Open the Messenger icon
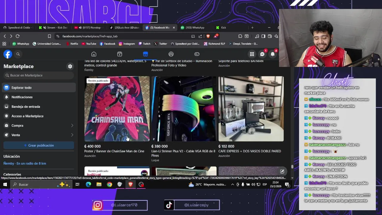382x215 pixels. (262, 54)
